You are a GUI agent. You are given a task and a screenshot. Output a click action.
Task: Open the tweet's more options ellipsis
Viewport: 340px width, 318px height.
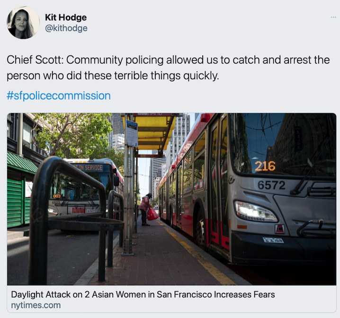(333, 17)
